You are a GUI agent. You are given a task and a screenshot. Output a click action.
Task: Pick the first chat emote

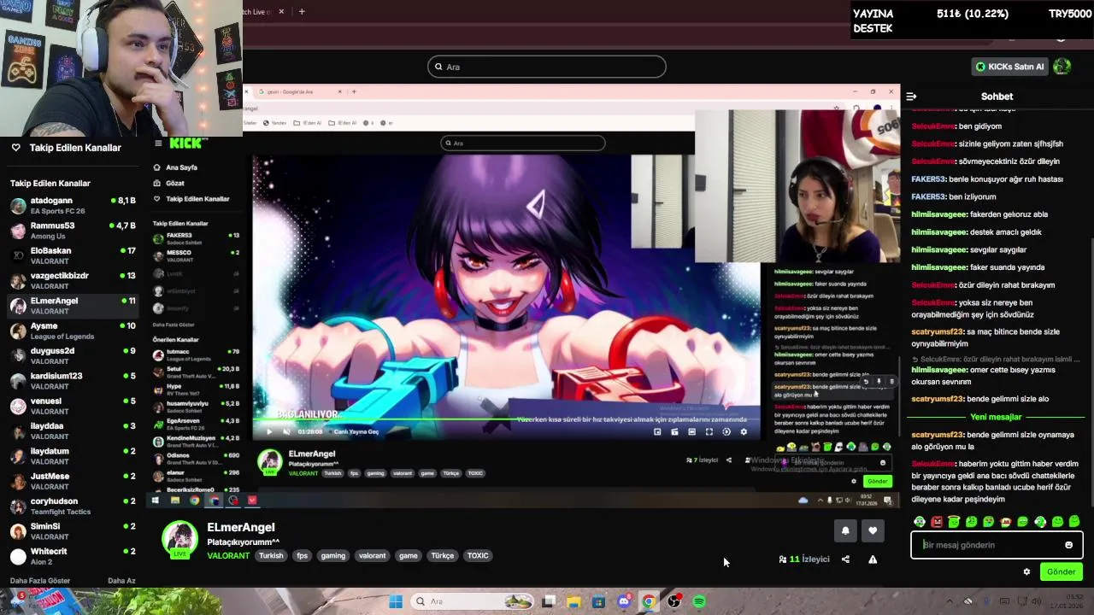[x=920, y=522]
